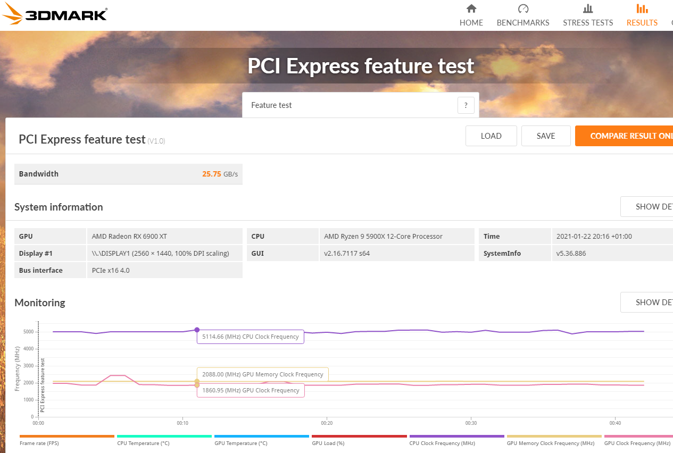673x453 pixels.
Task: Expand Monitoring details
Action: click(646, 303)
